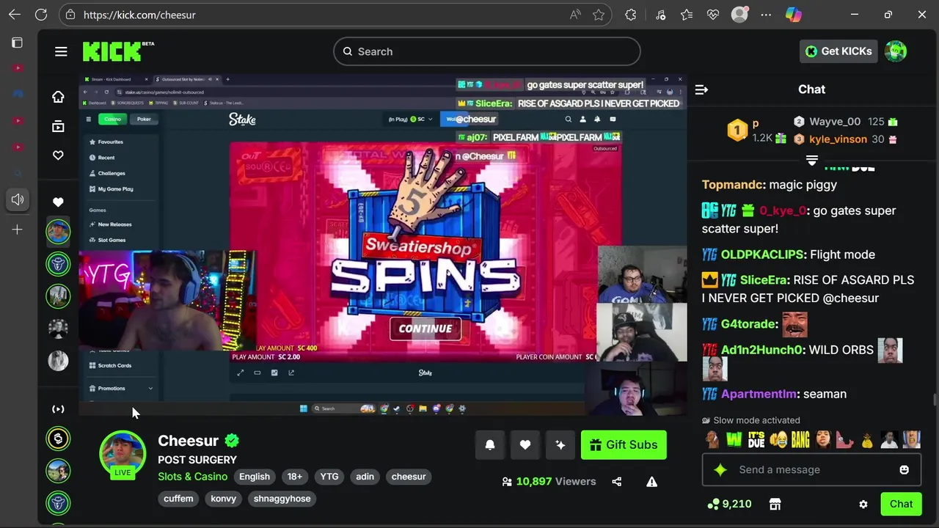Open Following outline-heart icon in sidebar
The image size is (939, 528).
click(x=58, y=155)
